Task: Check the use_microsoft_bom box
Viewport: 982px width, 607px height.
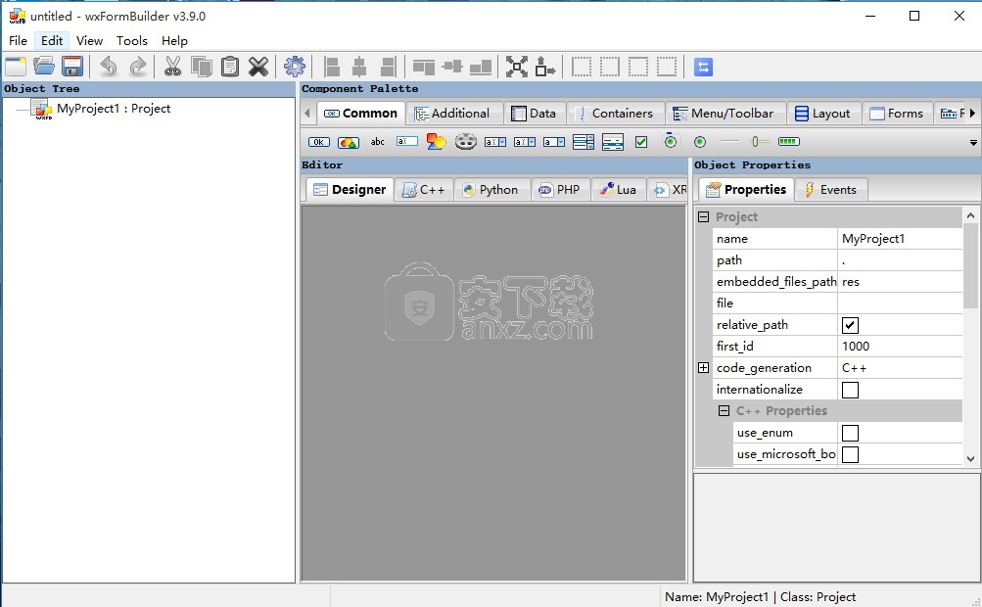Action: pos(850,454)
